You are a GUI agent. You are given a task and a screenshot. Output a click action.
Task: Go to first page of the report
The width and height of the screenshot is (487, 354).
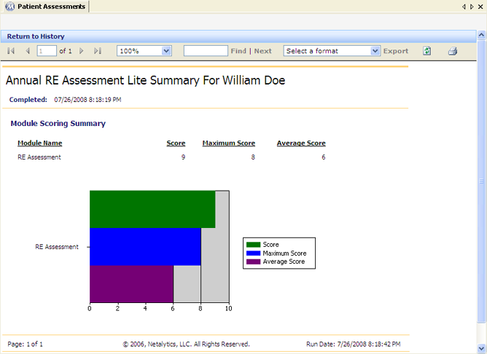pyautogui.click(x=11, y=51)
